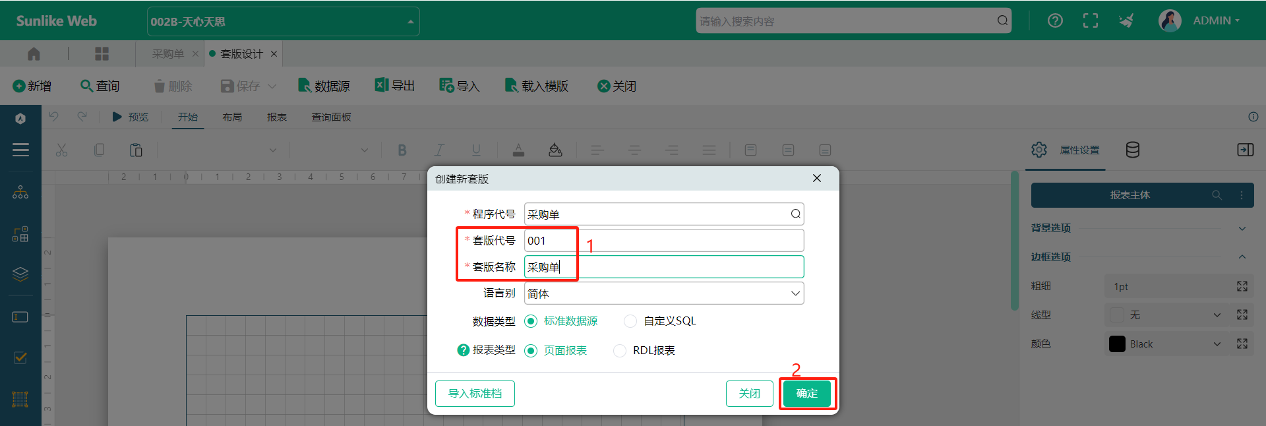Switch to the 采购单 tab
Screen dimensions: 1266x426
click(168, 54)
